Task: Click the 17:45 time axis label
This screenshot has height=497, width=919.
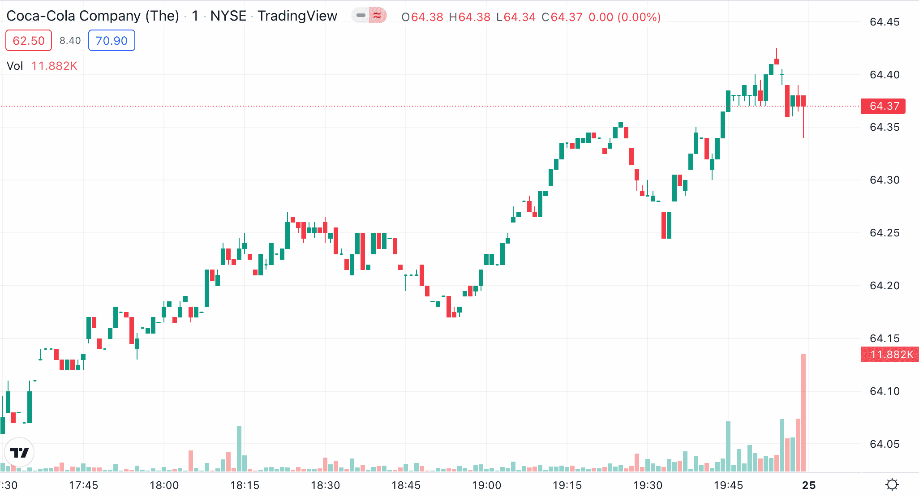Action: click(84, 485)
